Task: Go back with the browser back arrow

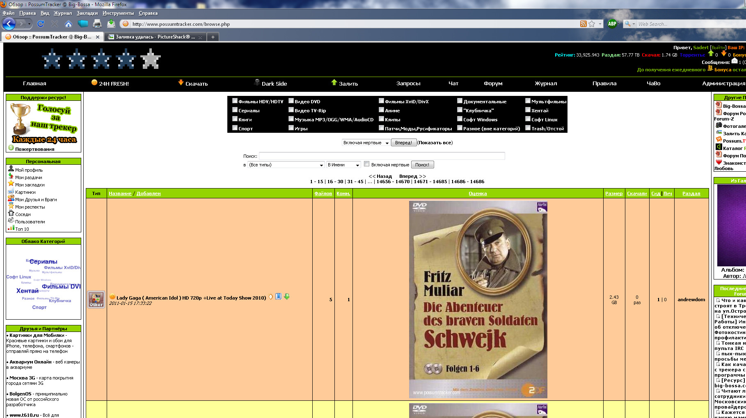Action: [9, 24]
